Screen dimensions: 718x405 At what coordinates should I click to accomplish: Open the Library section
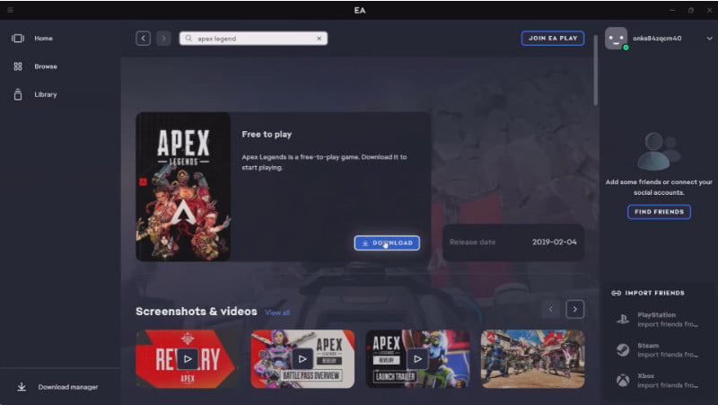coord(46,94)
